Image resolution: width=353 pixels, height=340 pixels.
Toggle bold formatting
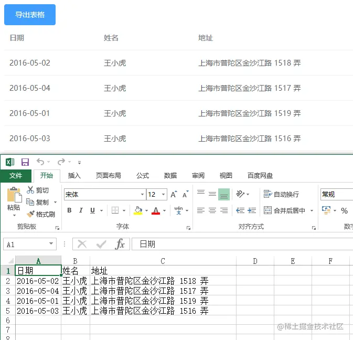coord(69,210)
